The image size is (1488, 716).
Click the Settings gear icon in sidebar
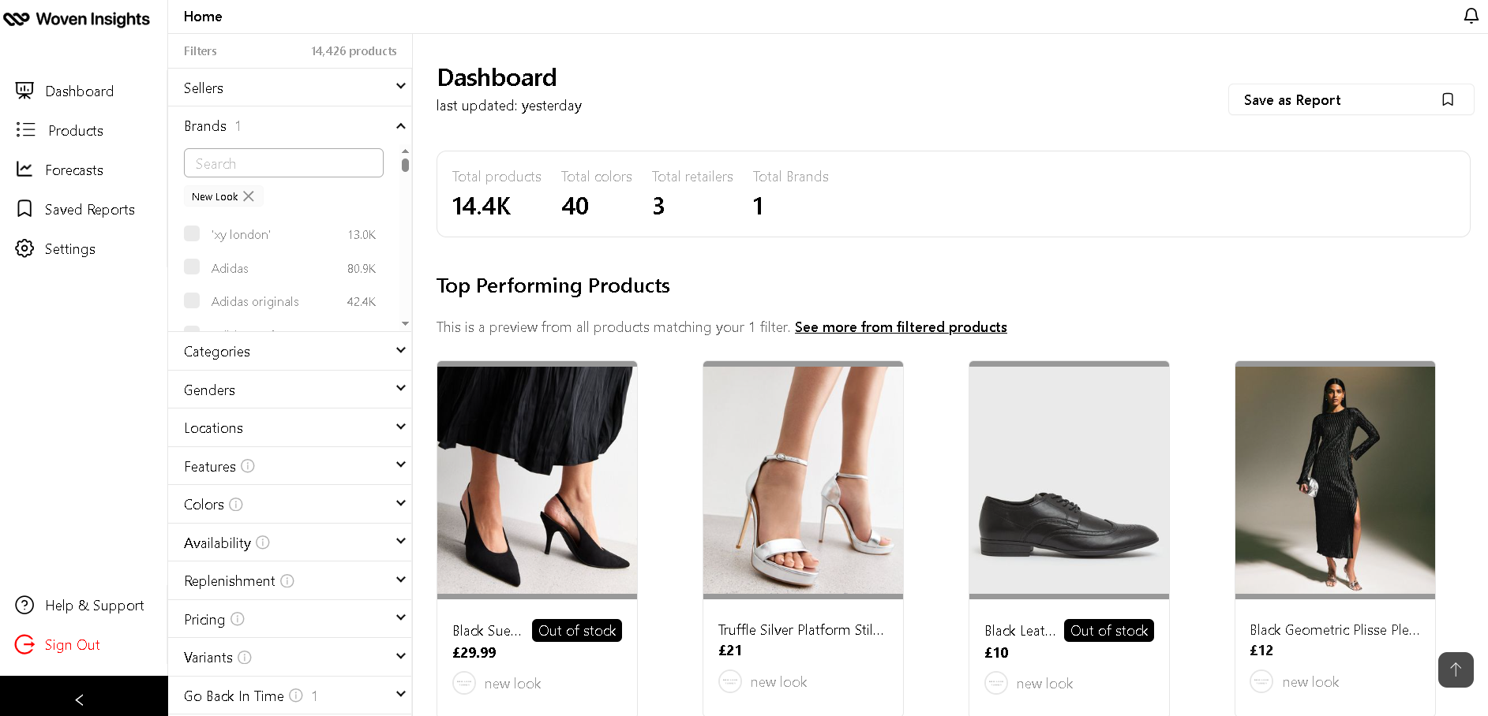24,248
